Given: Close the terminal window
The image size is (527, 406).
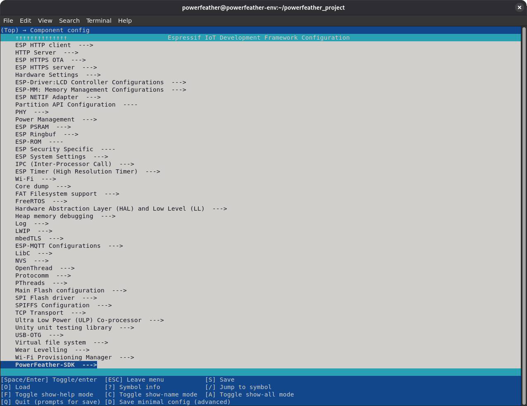Looking at the screenshot, I should [x=519, y=7].
